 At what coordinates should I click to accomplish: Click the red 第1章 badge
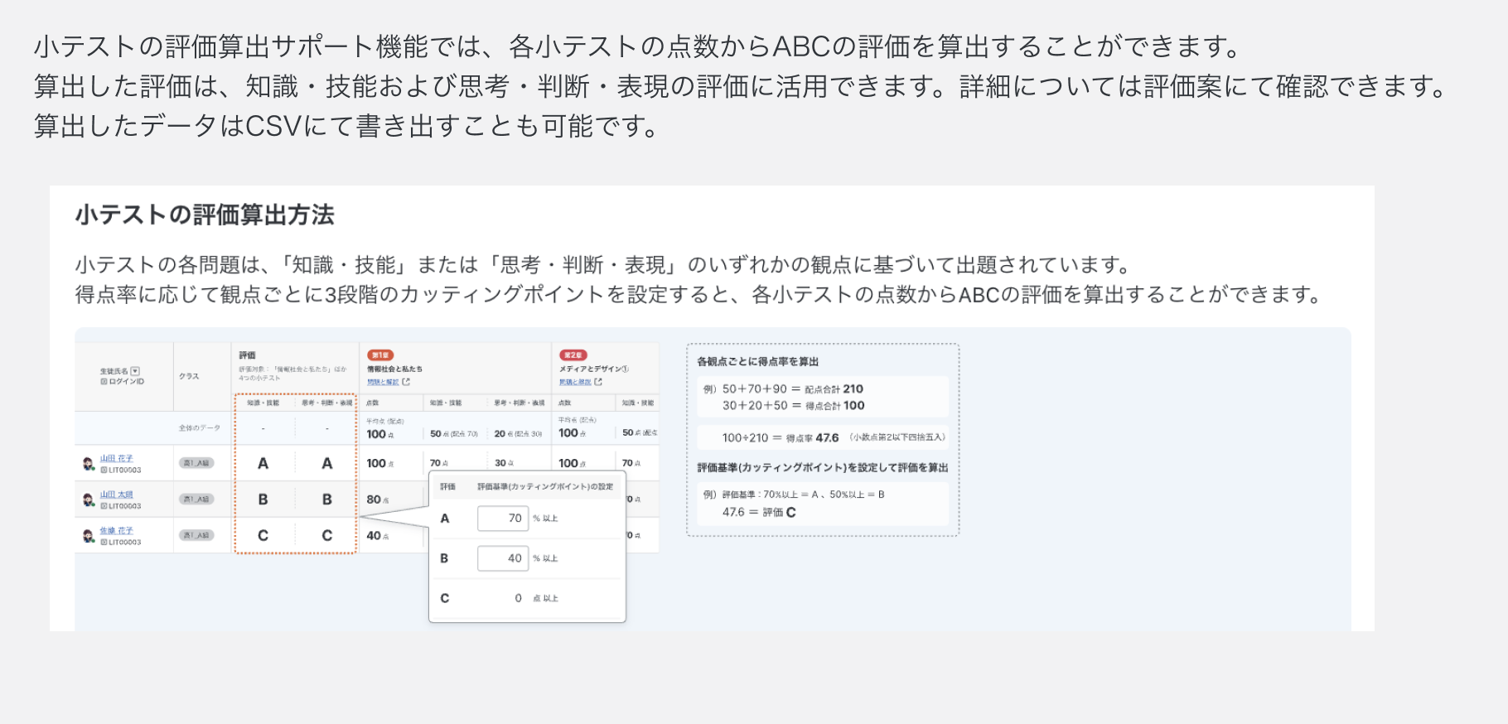click(x=380, y=355)
